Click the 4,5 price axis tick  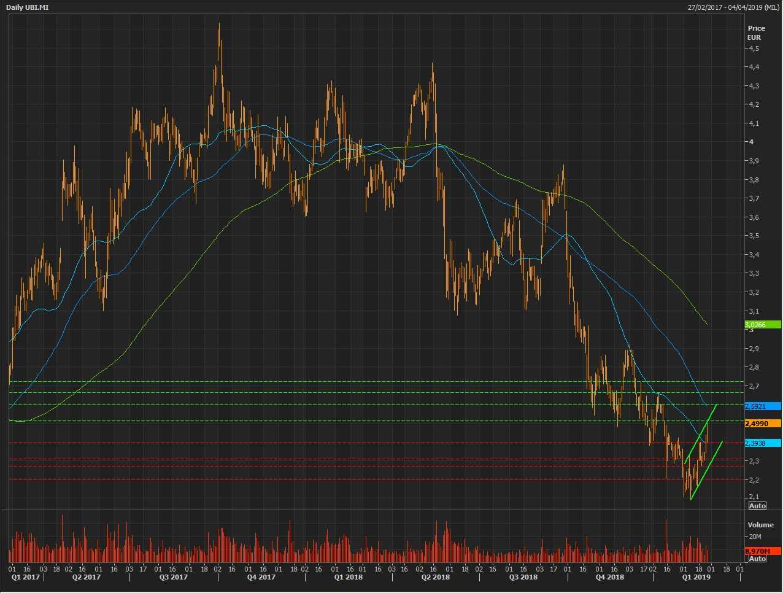point(754,48)
